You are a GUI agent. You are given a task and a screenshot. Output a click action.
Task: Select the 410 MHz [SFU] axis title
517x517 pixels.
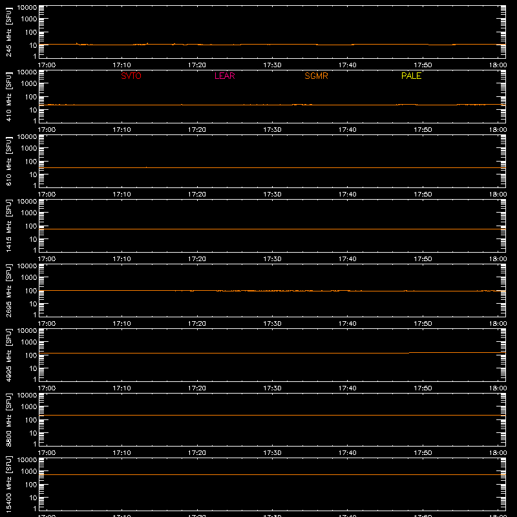[8, 96]
